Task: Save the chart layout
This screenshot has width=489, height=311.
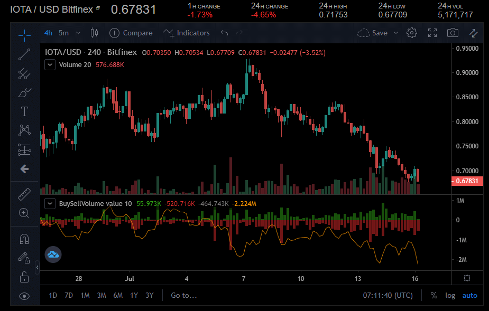Action: [x=373, y=33]
